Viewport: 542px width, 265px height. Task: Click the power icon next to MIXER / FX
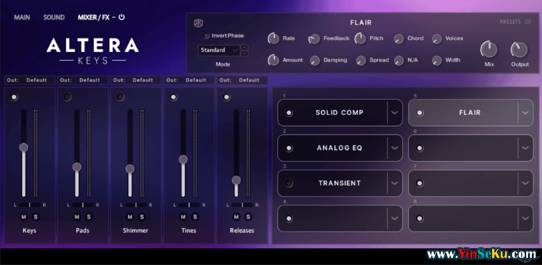point(121,17)
